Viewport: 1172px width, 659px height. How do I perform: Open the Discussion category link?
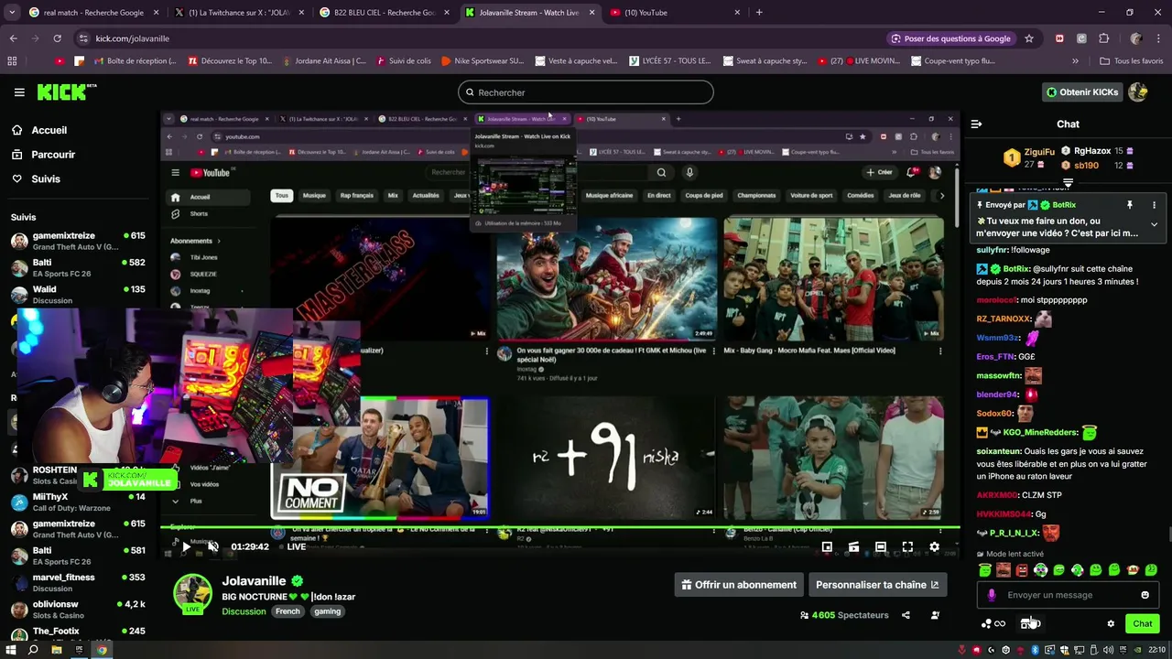coord(244,611)
